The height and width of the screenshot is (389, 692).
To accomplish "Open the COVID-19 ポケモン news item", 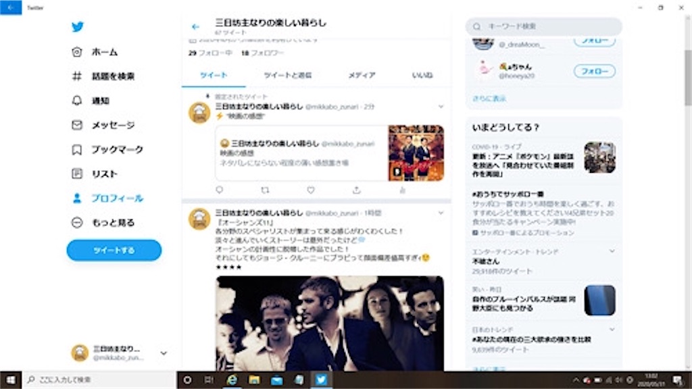I will tap(544, 160).
